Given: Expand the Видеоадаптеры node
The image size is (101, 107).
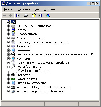Looking at the screenshot, I should (8, 34).
